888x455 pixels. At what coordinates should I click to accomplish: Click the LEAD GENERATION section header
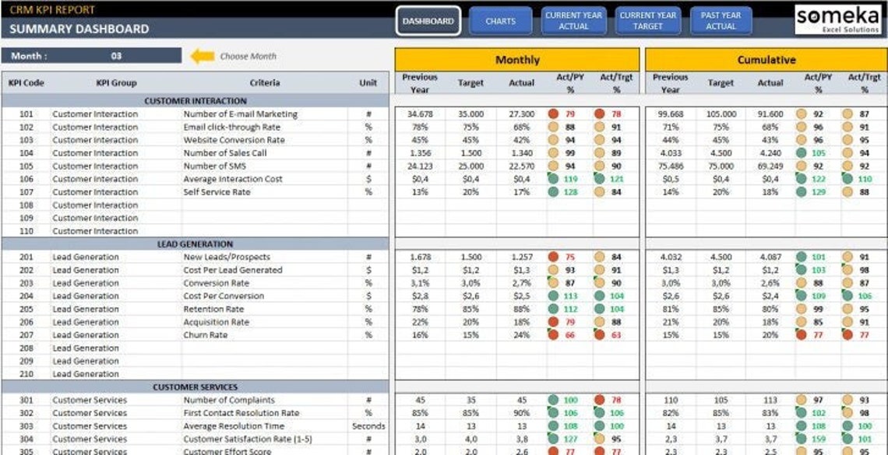click(195, 243)
